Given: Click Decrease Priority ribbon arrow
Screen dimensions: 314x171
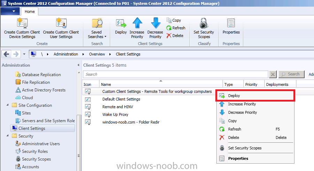Looking at the screenshot, I should pyautogui.click(x=155, y=23).
